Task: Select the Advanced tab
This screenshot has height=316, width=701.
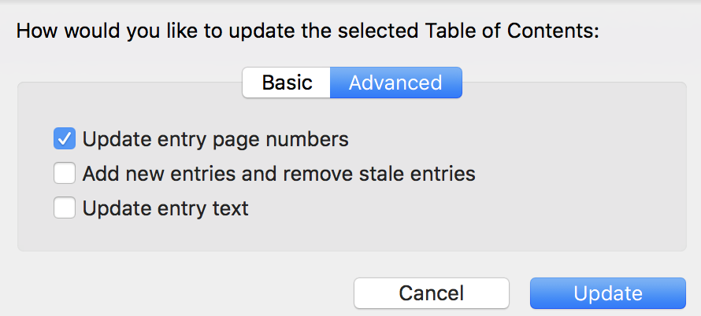Action: point(395,83)
